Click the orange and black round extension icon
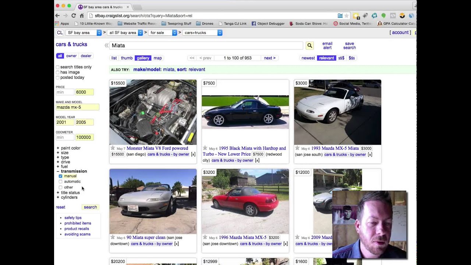Viewport: 471px width, 265px height. pyautogui.click(x=402, y=15)
